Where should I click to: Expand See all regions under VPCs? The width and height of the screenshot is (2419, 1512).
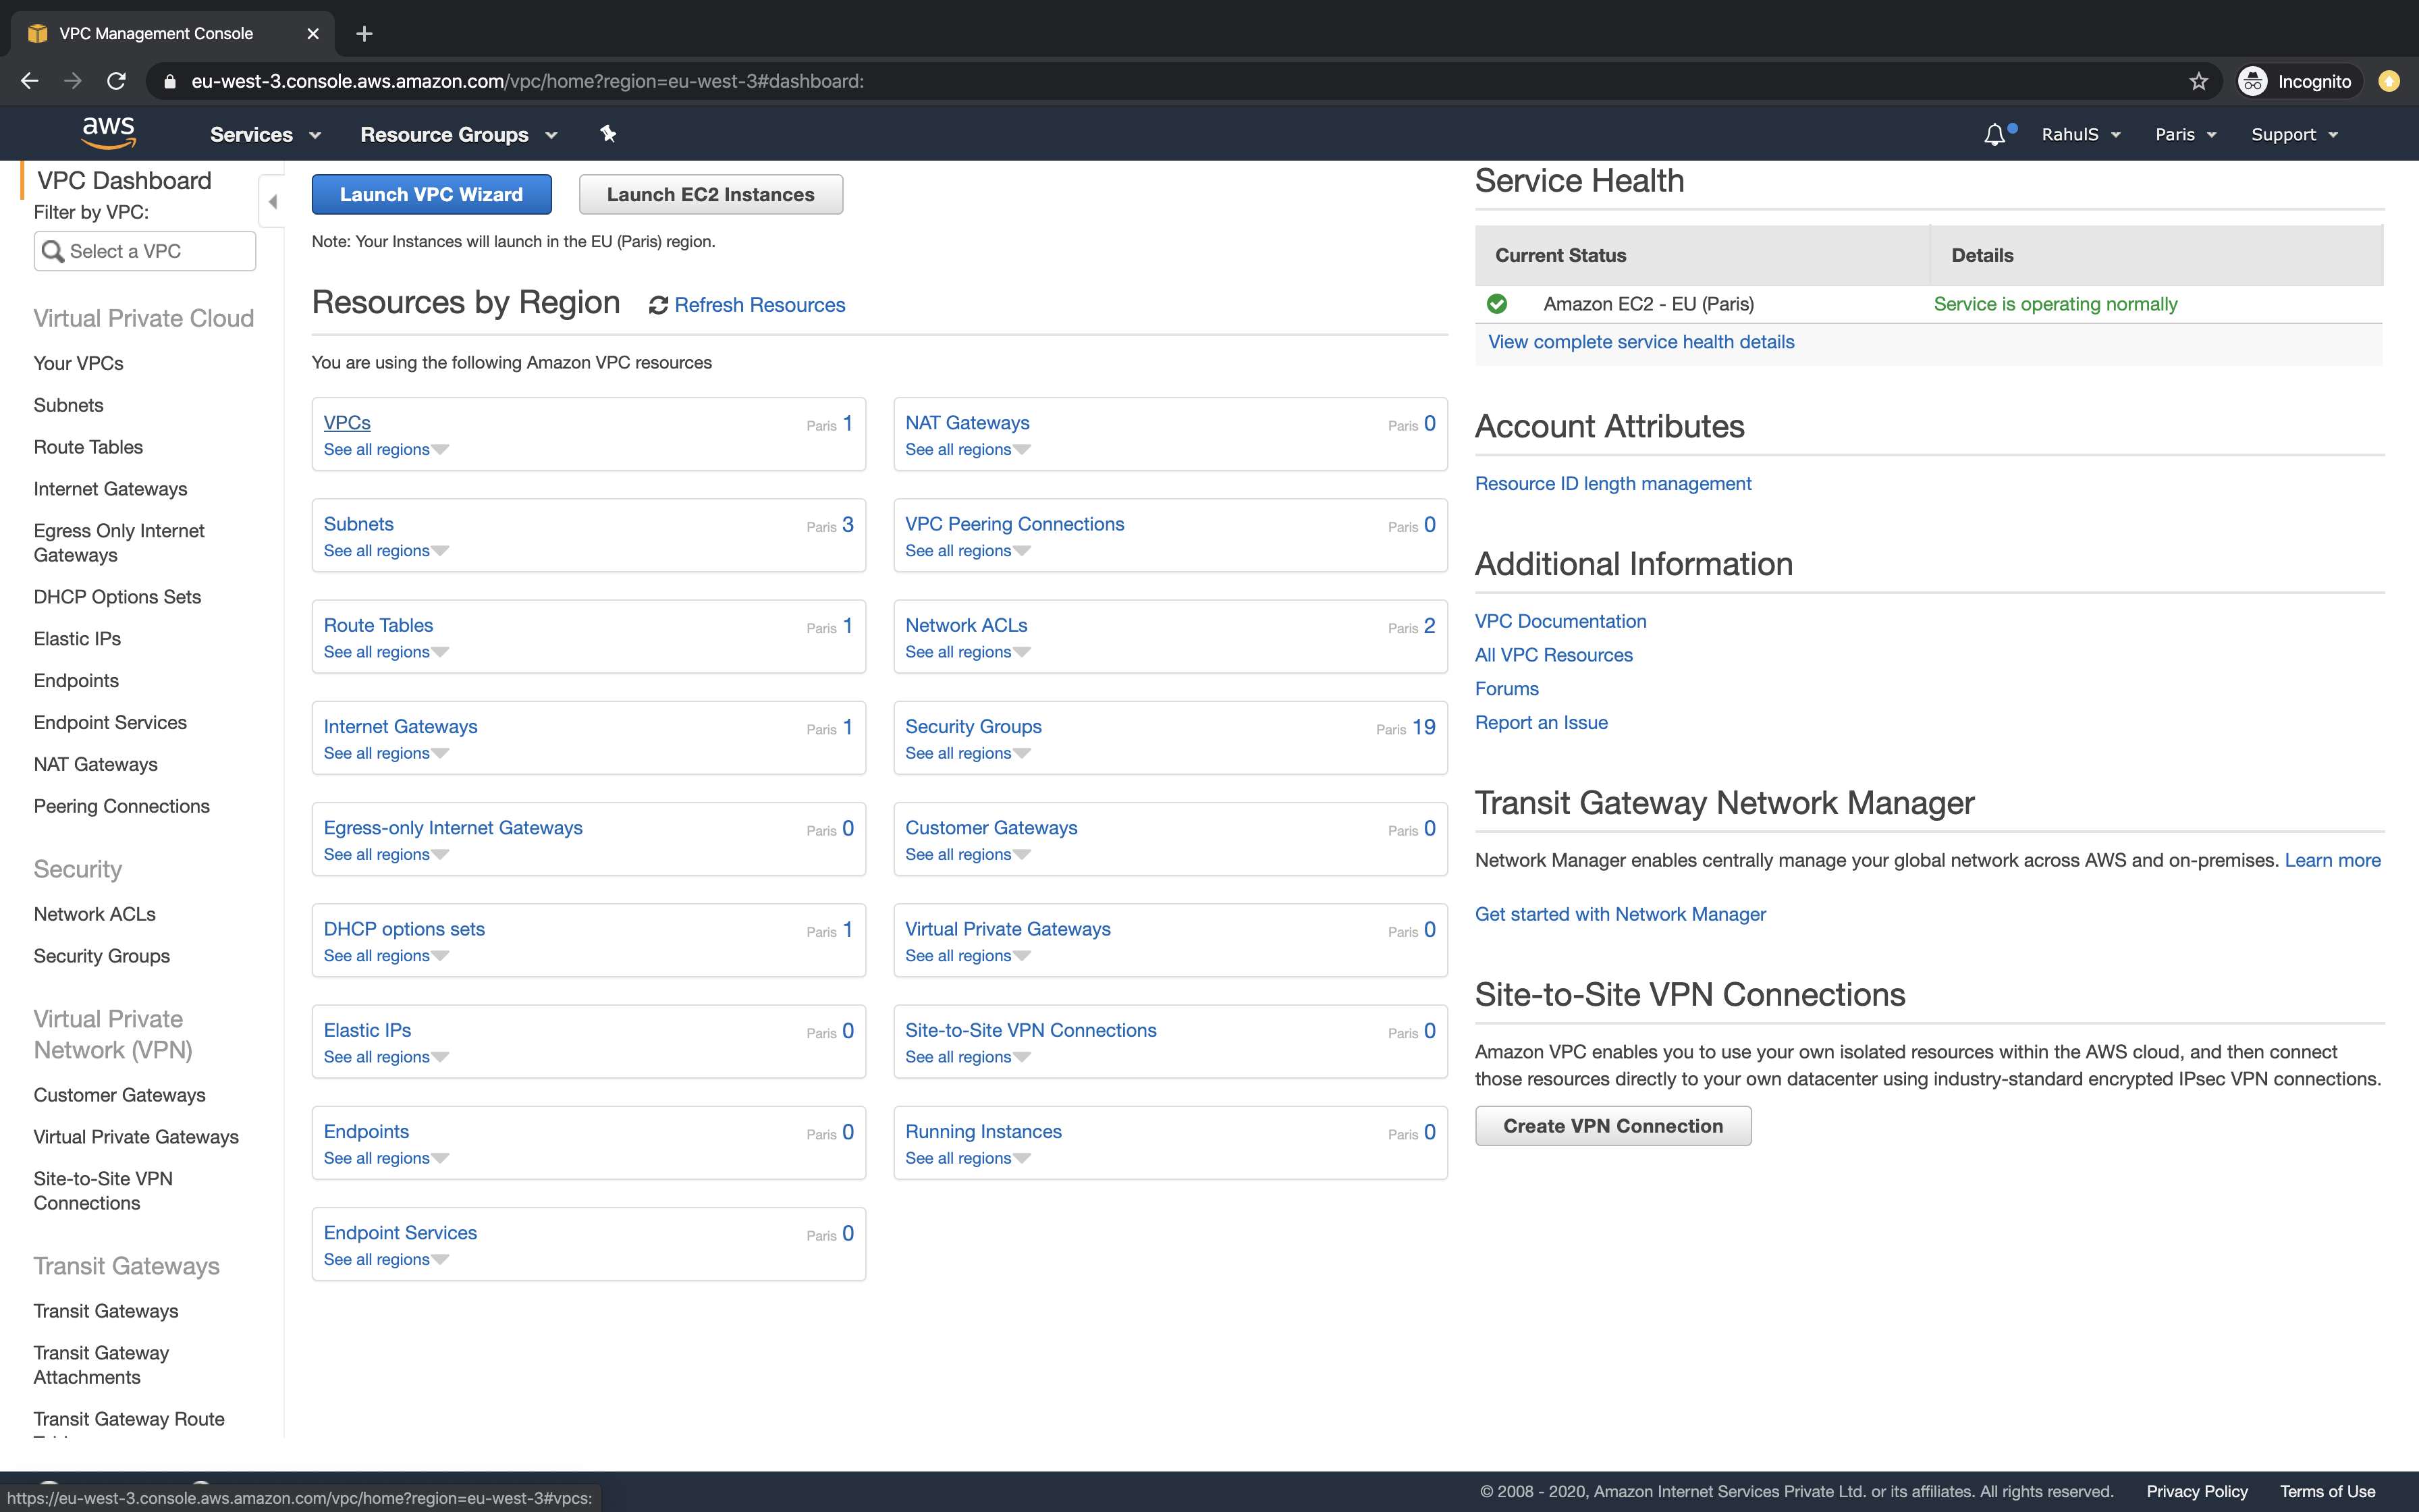385,449
